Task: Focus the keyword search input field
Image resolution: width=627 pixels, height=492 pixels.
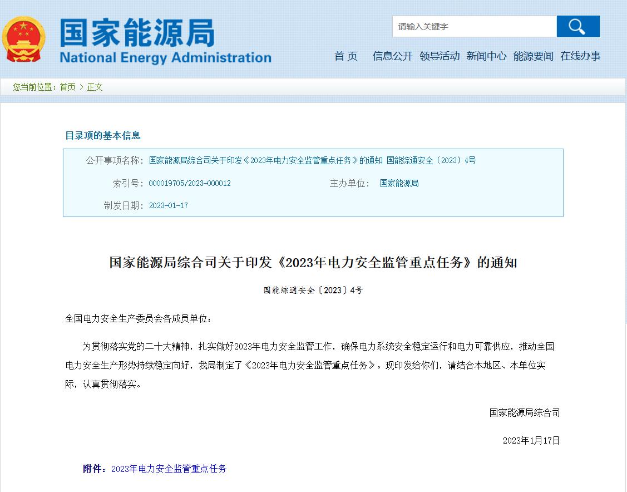Action: coord(474,26)
